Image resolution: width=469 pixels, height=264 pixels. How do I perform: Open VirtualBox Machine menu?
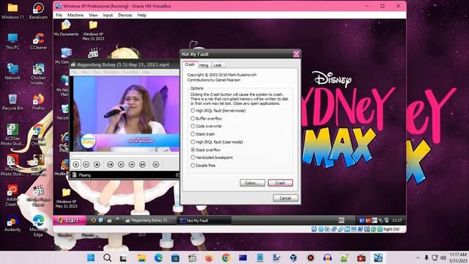point(75,15)
